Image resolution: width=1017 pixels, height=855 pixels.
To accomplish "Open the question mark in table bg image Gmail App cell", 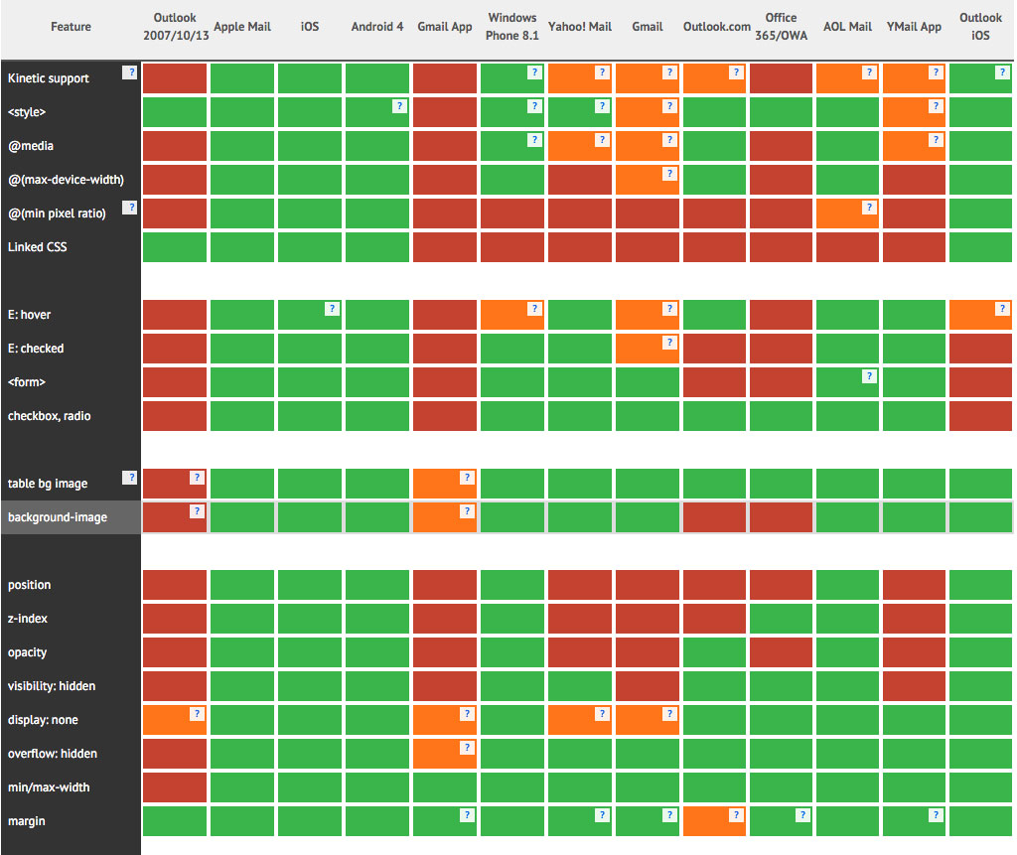I will pos(467,478).
